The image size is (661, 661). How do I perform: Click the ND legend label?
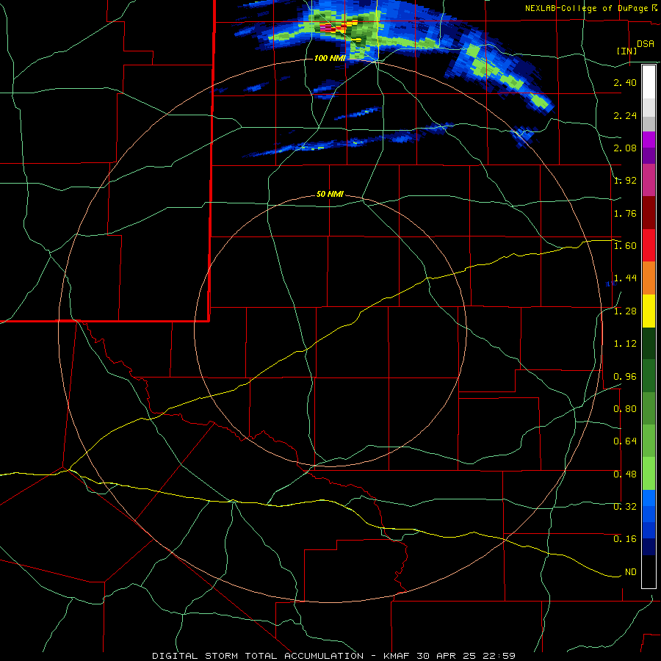point(631,572)
